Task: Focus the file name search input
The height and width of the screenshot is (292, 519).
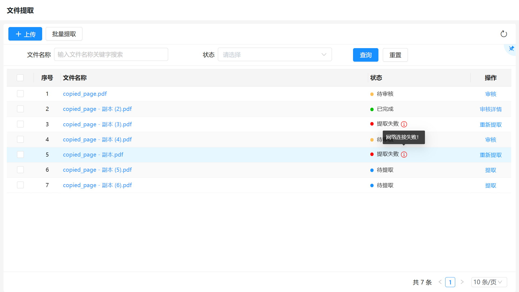Action: [x=111, y=55]
